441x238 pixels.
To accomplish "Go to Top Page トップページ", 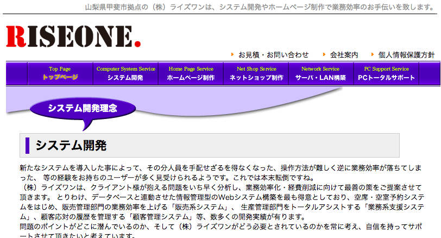I will tap(60, 73).
